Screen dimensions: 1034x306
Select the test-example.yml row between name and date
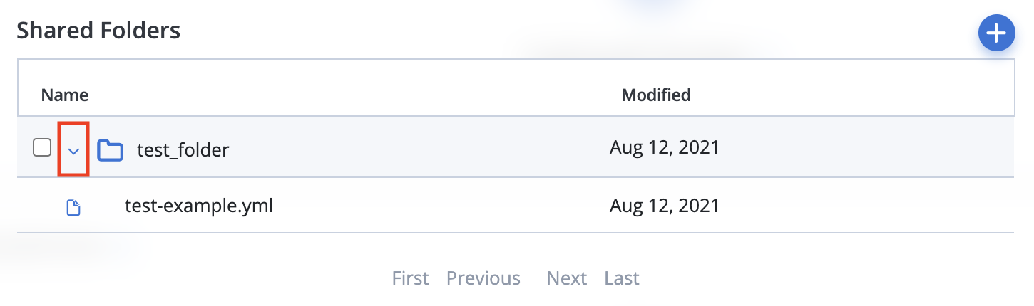point(441,206)
